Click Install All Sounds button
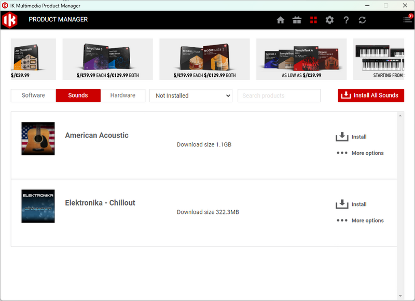The height and width of the screenshot is (301, 415). 371,95
